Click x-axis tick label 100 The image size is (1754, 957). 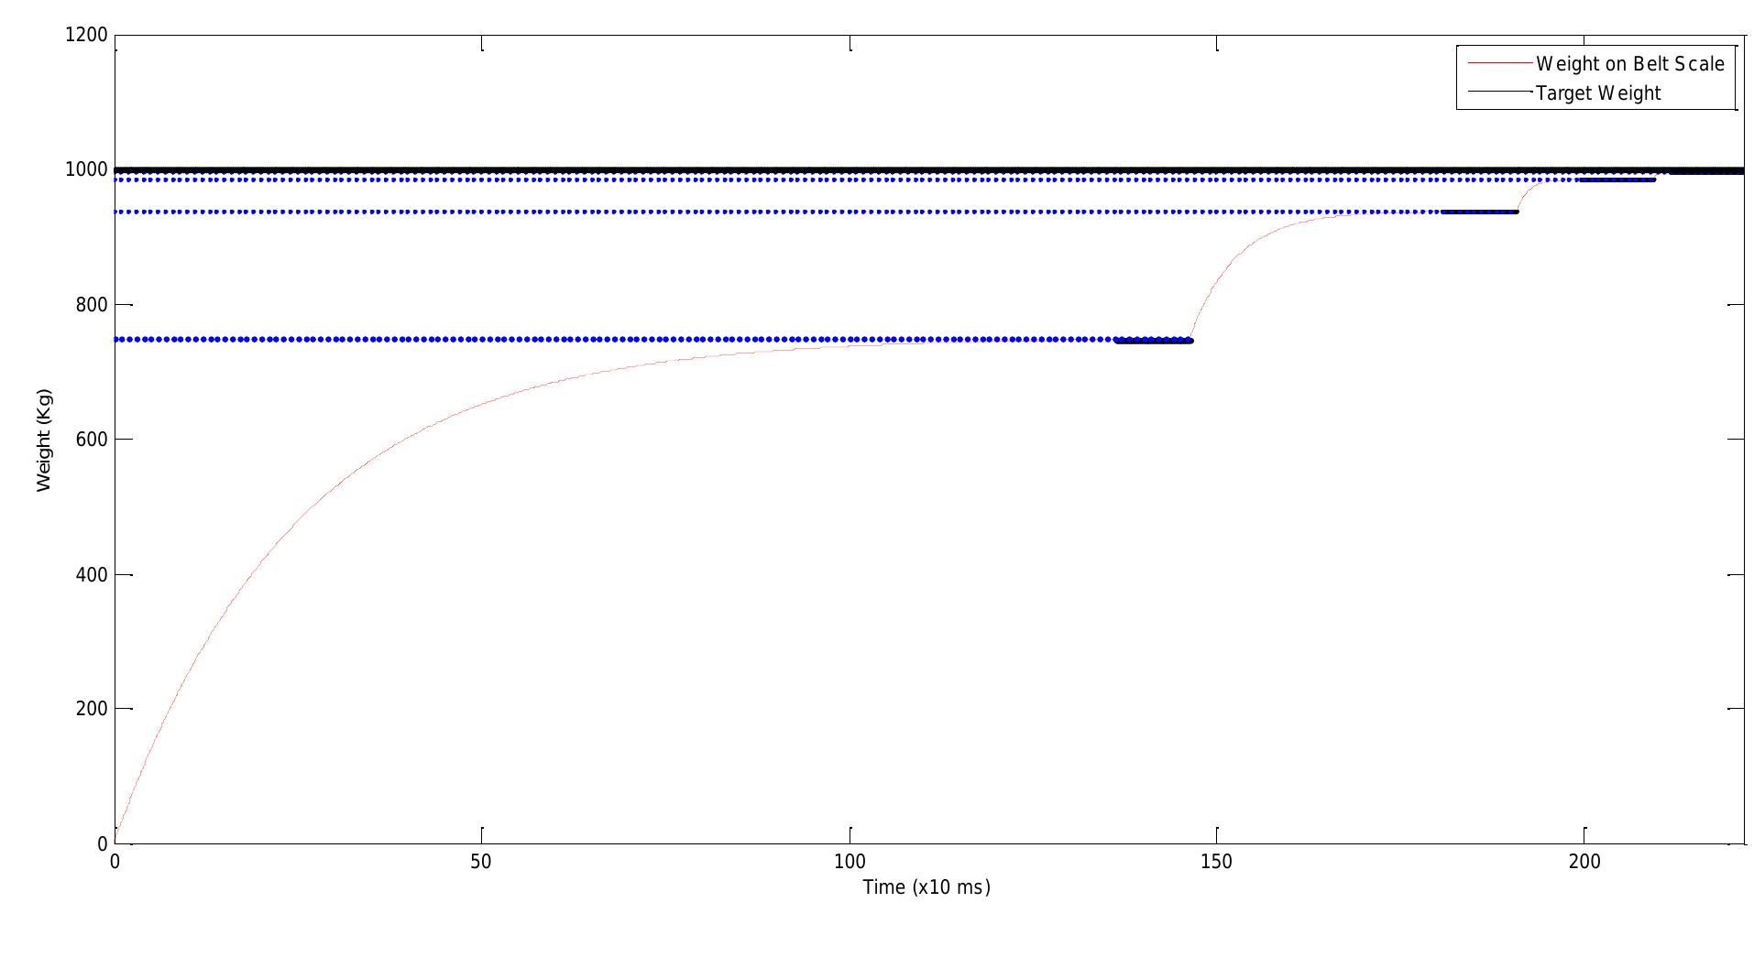pyautogui.click(x=850, y=862)
